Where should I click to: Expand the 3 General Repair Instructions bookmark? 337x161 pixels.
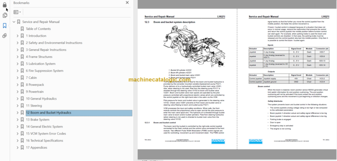pos(18,50)
